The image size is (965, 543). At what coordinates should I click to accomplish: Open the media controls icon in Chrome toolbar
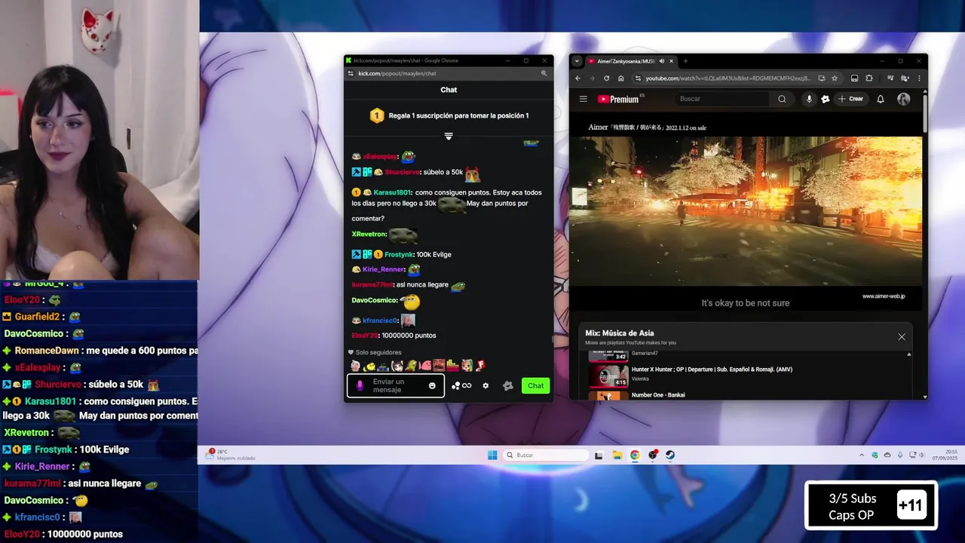[x=890, y=78]
